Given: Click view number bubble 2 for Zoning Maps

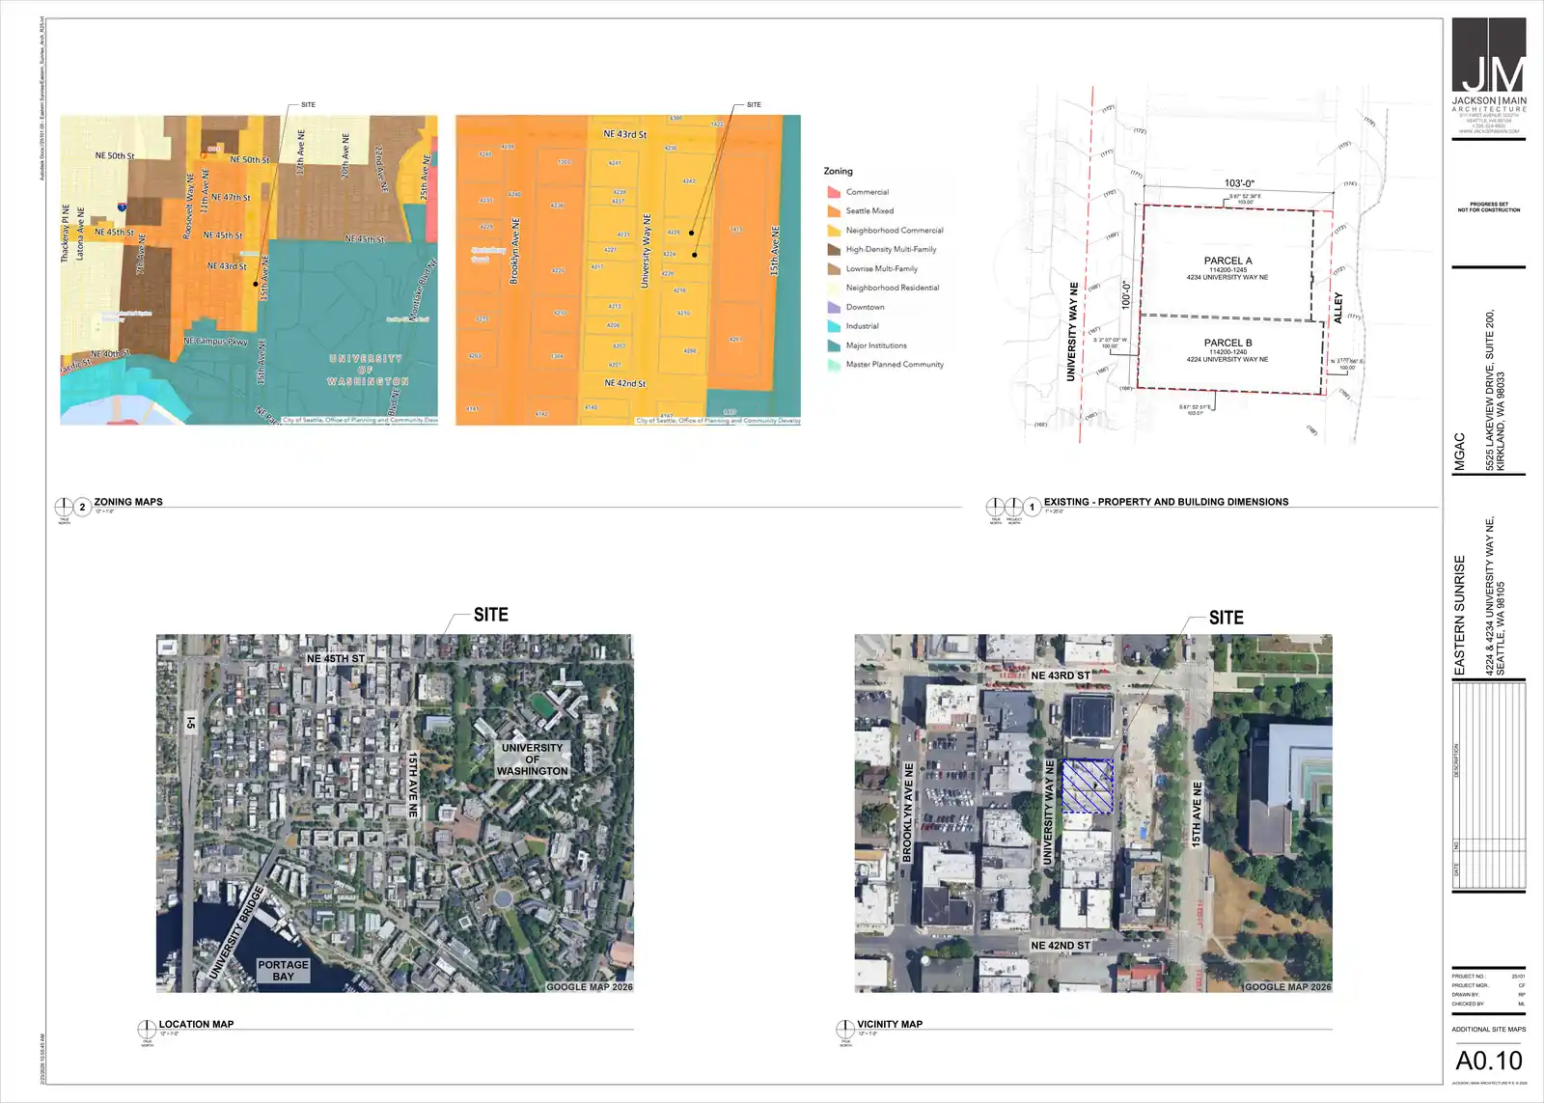Looking at the screenshot, I should pos(82,507).
